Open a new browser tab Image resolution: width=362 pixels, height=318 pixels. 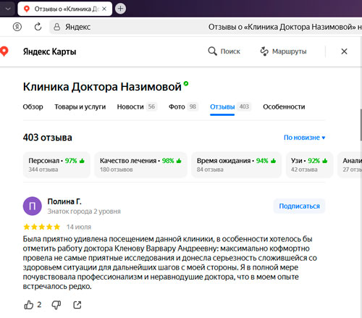point(120,9)
